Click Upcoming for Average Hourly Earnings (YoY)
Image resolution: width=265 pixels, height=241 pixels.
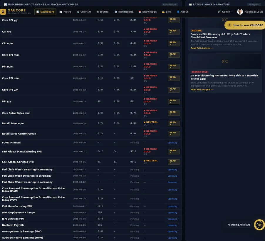pyautogui.click(x=172, y=231)
